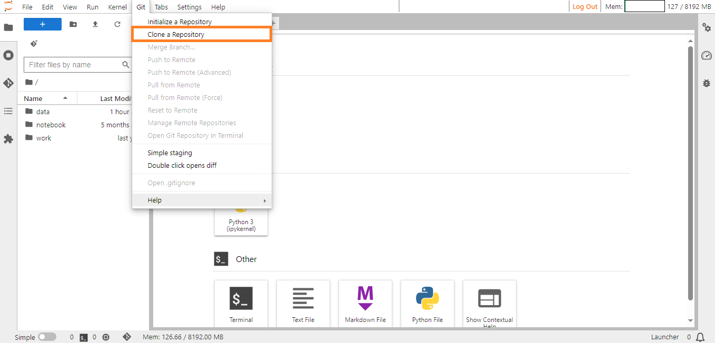Click the kernel chip icon in status bar
The image size is (715, 343).
[106, 337]
